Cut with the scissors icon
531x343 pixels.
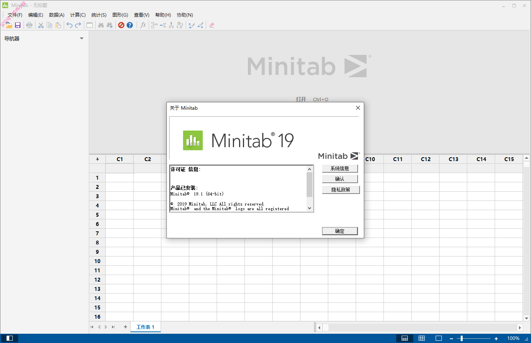point(41,25)
